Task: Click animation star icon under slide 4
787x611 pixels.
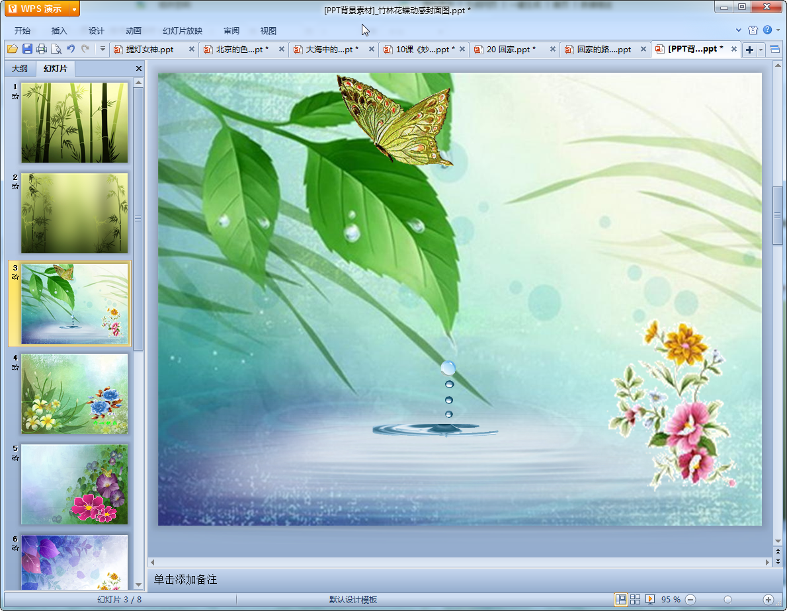Action: coord(15,368)
